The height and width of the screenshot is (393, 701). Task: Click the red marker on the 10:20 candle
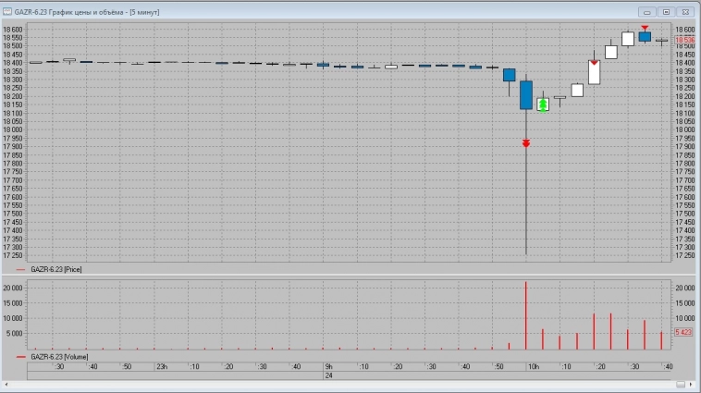[594, 63]
